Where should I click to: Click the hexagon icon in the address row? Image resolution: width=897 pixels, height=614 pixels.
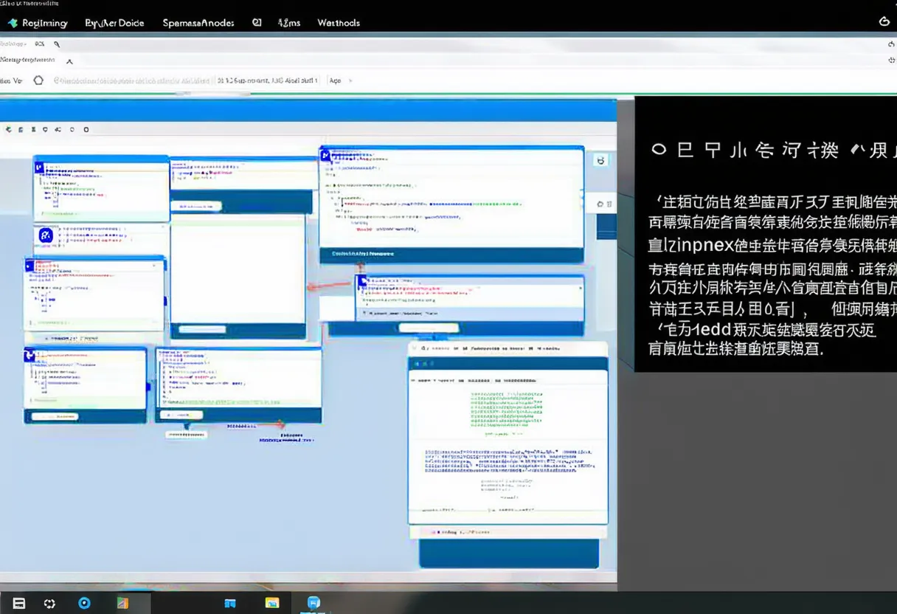pyautogui.click(x=38, y=80)
